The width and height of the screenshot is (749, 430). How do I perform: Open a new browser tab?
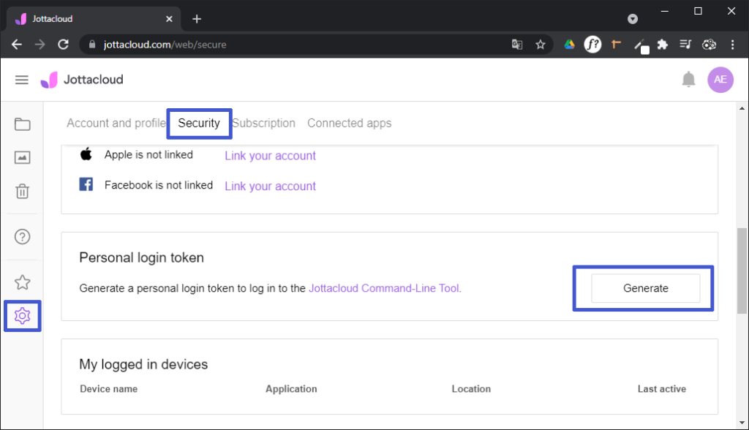pyautogui.click(x=197, y=19)
